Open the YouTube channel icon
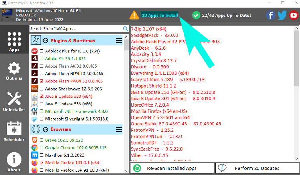The width and height of the screenshot is (300, 175). (294, 15)
